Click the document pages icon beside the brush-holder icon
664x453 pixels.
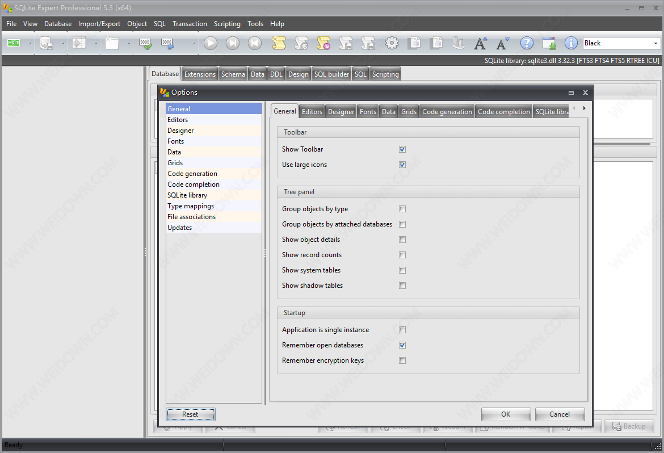click(436, 43)
